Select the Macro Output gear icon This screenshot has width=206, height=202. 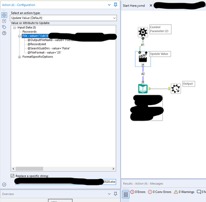click(176, 89)
